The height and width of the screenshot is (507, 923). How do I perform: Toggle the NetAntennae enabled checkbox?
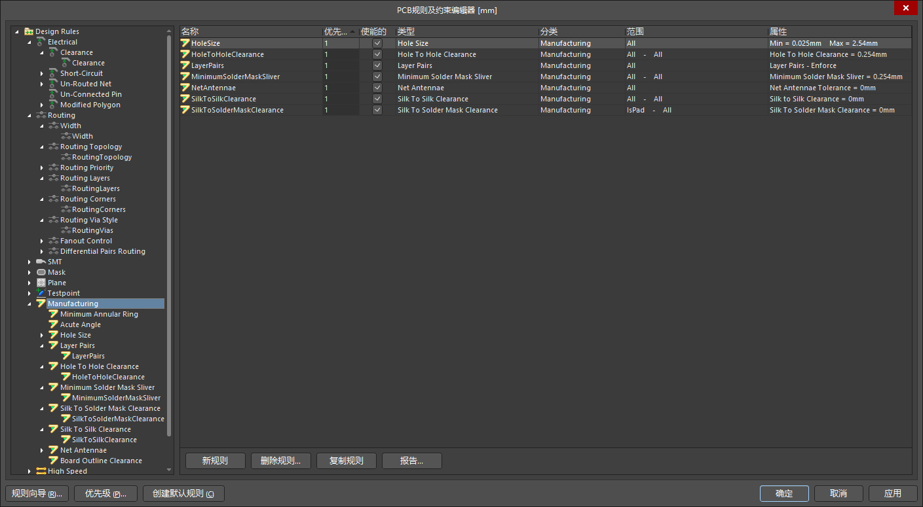[x=377, y=88]
